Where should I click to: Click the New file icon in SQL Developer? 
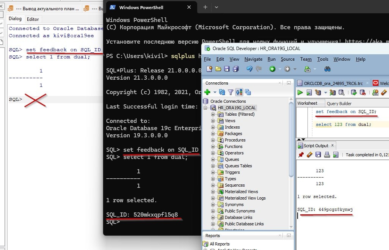coord(209,69)
